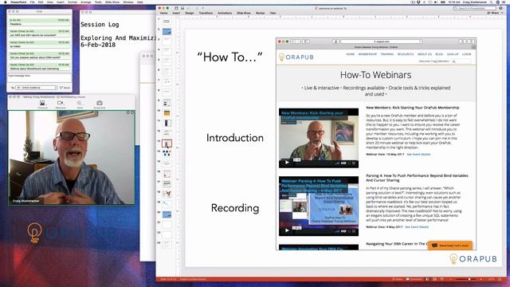Open the Review ribbon tab
Viewport: 510px width, 287px height.
click(x=261, y=13)
